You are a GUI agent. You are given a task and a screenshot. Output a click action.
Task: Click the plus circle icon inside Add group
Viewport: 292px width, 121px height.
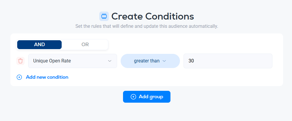[133, 97]
